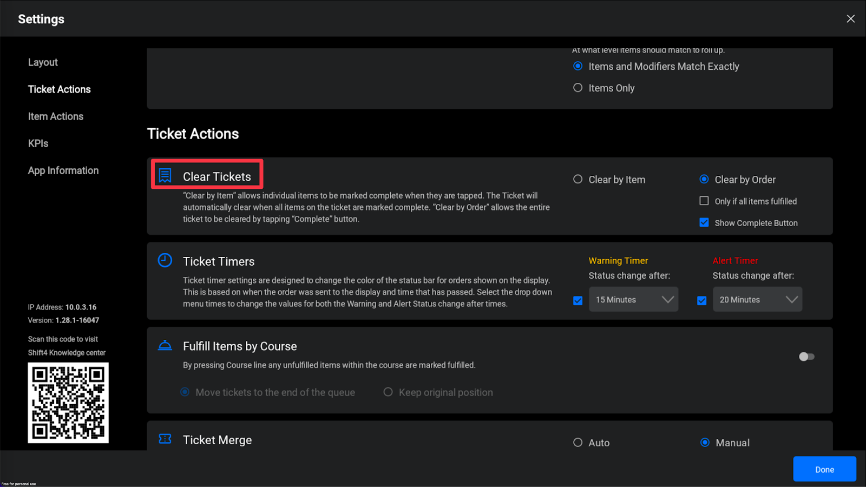The width and height of the screenshot is (866, 487).
Task: Uncheck the Show Complete Button checkbox
Action: click(704, 222)
